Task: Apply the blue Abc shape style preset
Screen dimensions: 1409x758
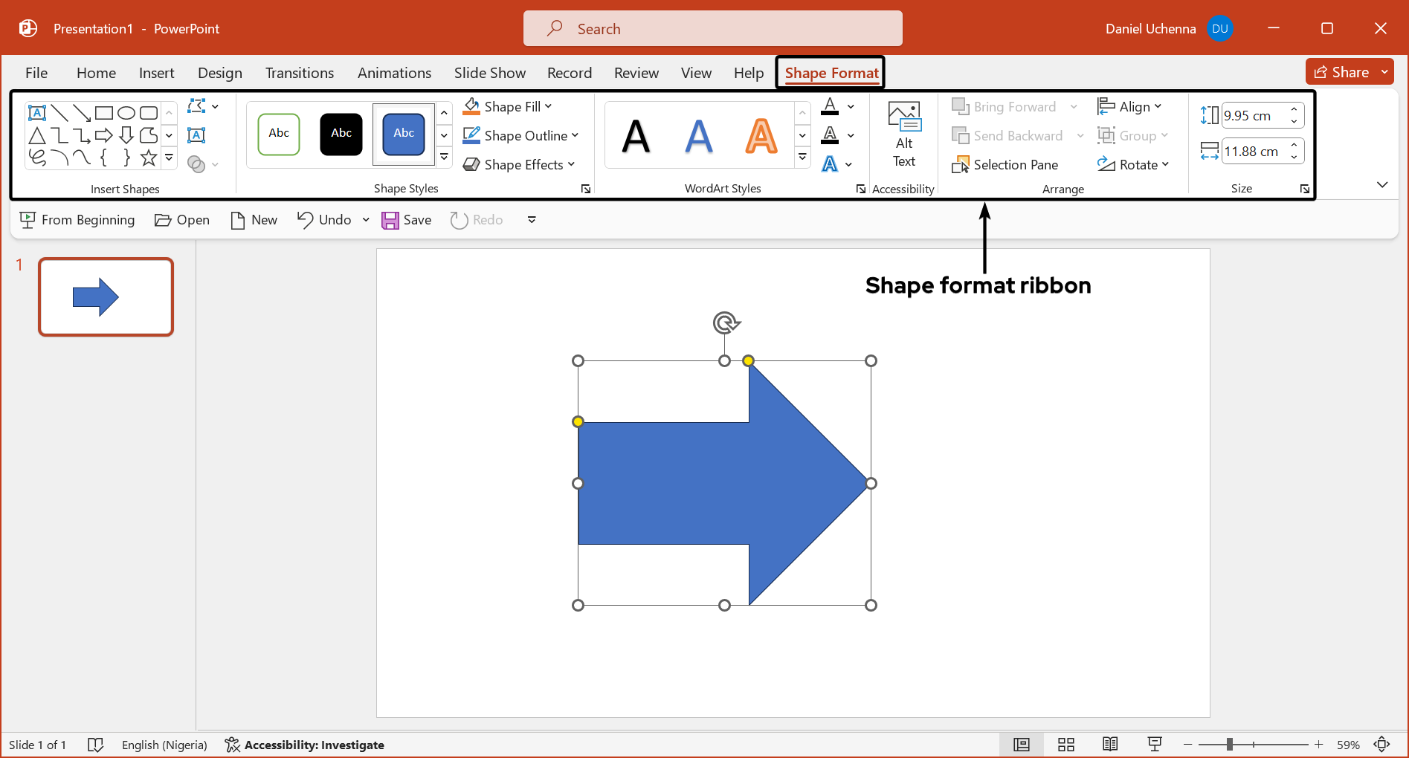Action: click(x=402, y=135)
